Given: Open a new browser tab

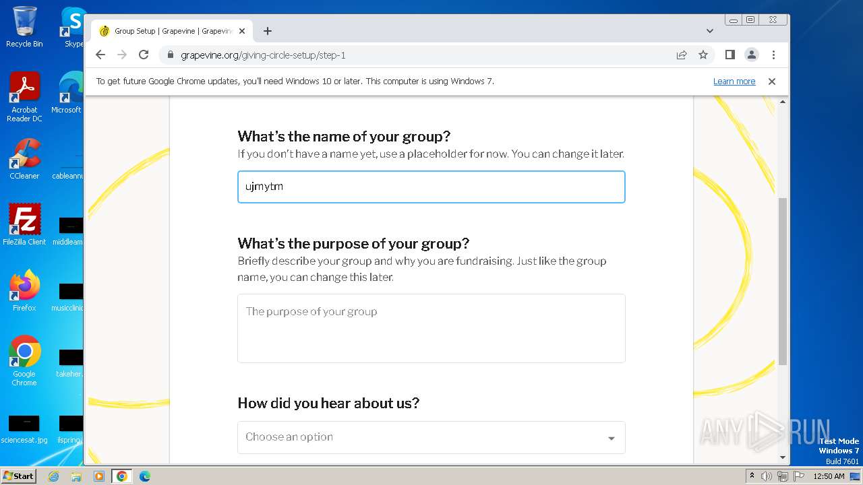Looking at the screenshot, I should (x=268, y=31).
